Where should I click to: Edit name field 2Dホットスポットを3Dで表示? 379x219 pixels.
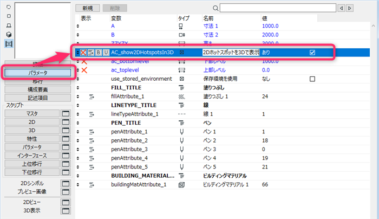point(231,52)
